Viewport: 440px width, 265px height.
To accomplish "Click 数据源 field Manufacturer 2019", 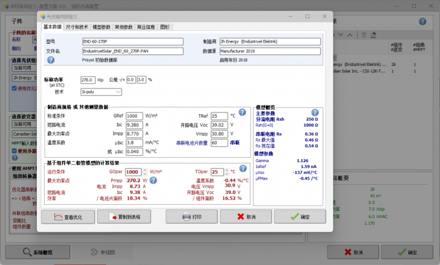I will tap(270, 51).
